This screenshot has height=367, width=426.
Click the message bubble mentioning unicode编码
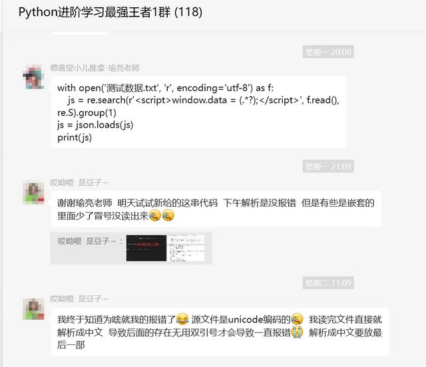coord(220,332)
